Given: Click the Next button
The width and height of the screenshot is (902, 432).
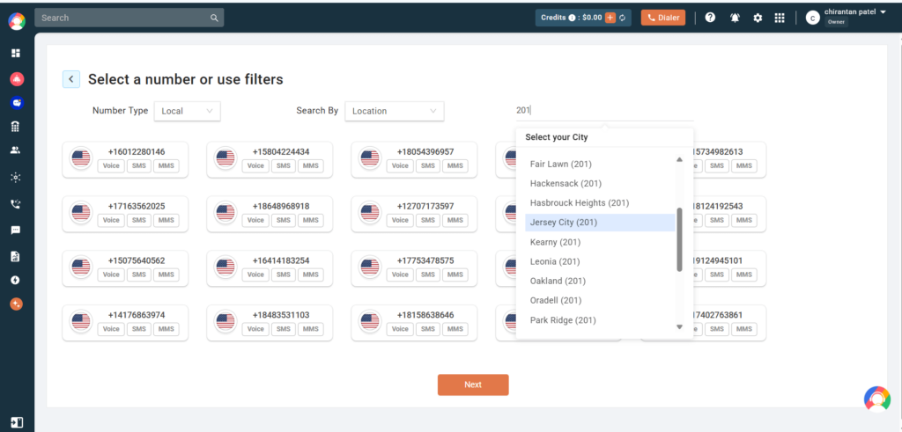Looking at the screenshot, I should [473, 384].
